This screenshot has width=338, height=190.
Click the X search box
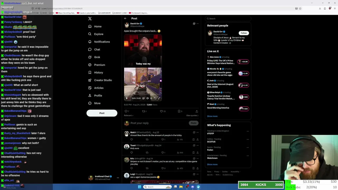(229, 18)
